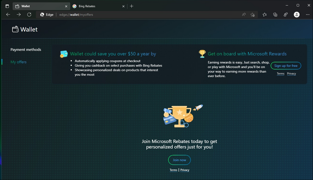Open Collections from the toolbar
This screenshot has width=313, height=180.
coord(275,14)
